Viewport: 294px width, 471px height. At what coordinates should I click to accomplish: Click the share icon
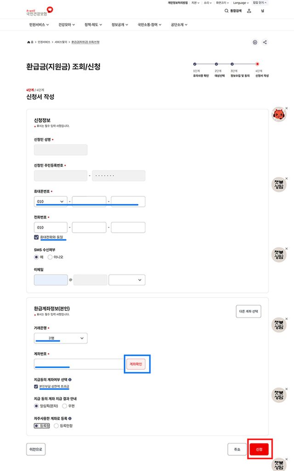pyautogui.click(x=265, y=42)
